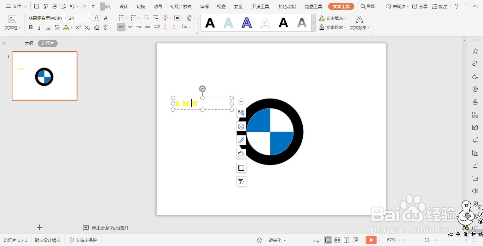Viewport: 483px width, 246px height.
Task: Clear formatting with eraser icon
Action: click(97, 27)
